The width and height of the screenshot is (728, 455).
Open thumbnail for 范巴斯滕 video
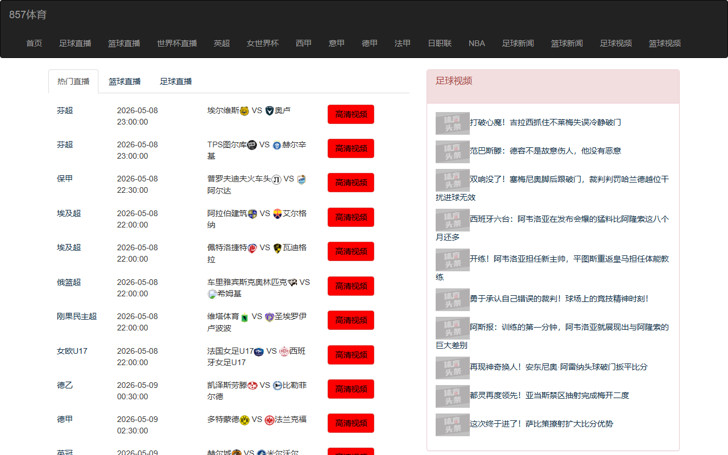[453, 152]
